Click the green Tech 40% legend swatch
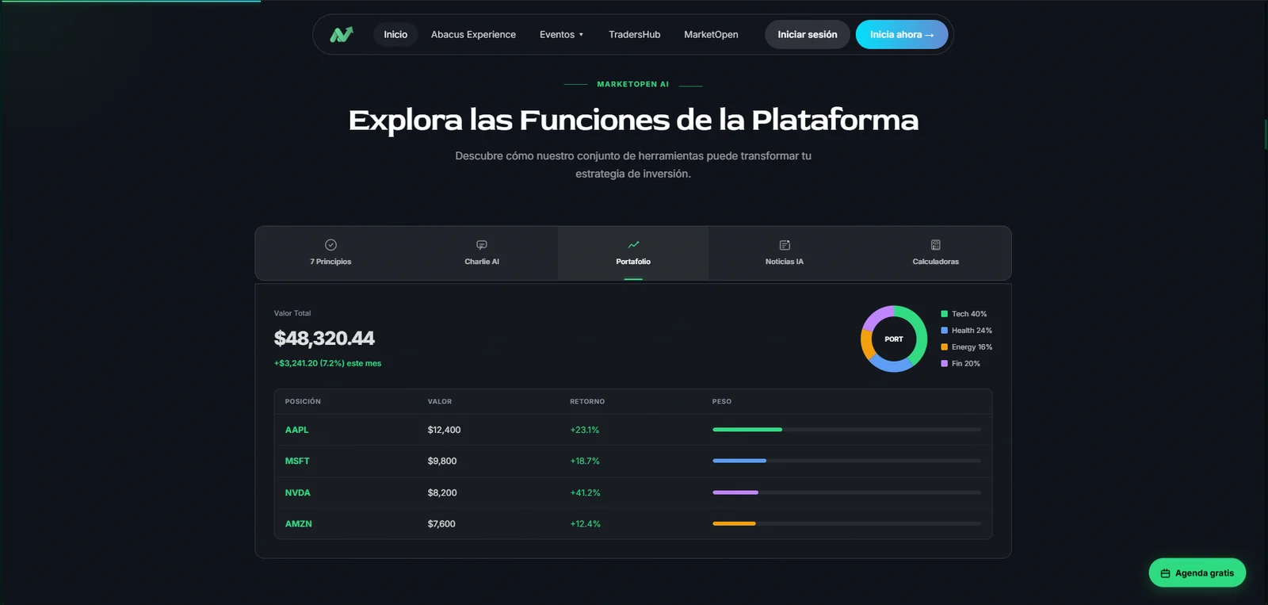Screen dimensions: 1268x605 click(x=944, y=314)
